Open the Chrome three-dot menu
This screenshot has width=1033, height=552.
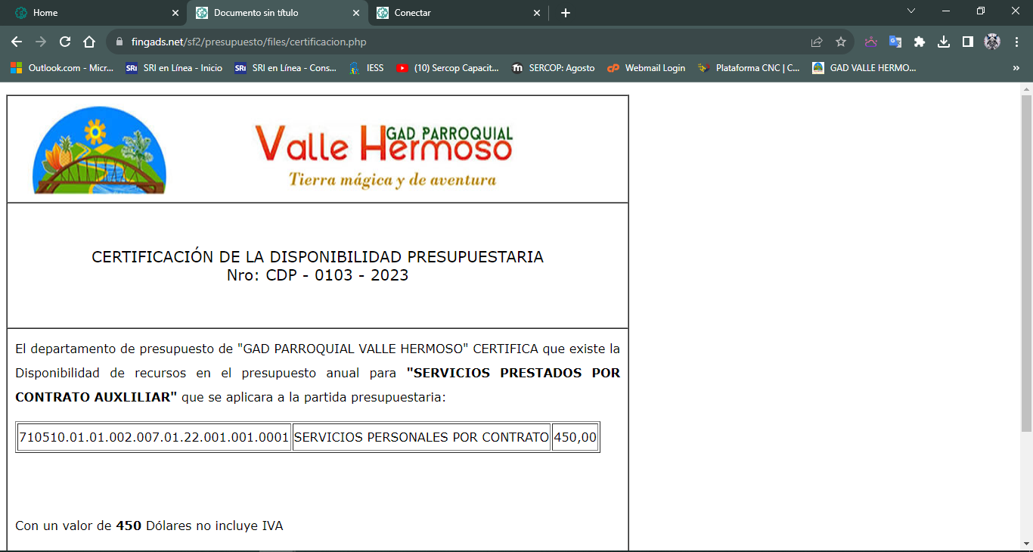tap(1016, 42)
